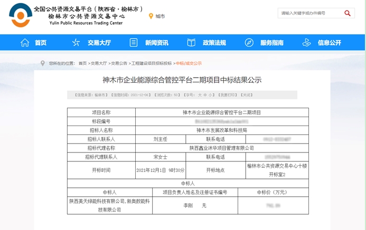Click the 陕西美天绿能科技有限公司 winner cell
The image size is (366, 230).
point(110,206)
